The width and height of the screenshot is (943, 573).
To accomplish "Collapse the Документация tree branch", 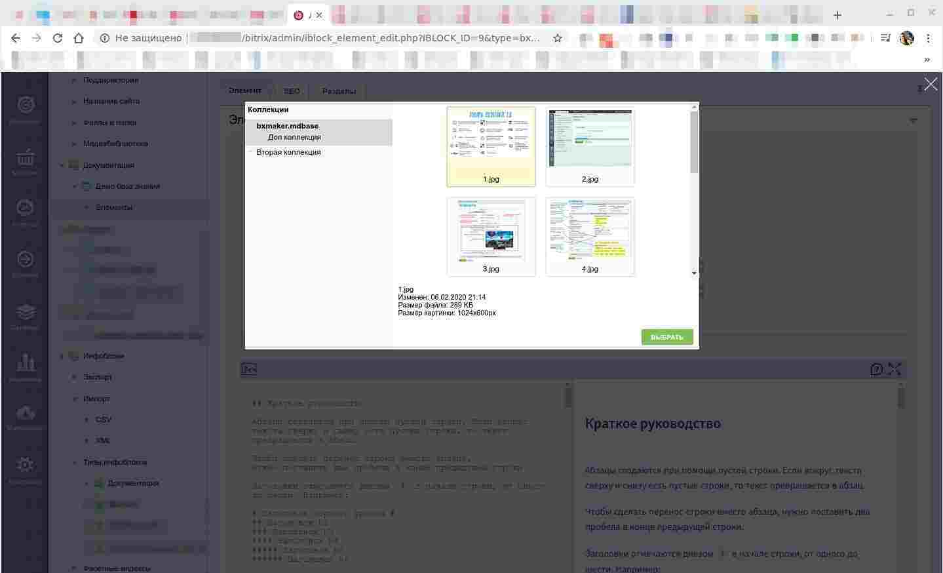I will coord(62,165).
